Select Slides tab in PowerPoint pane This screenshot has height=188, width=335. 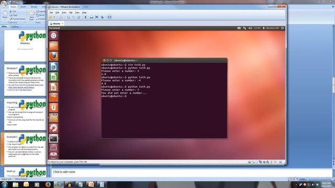click(x=4, y=27)
